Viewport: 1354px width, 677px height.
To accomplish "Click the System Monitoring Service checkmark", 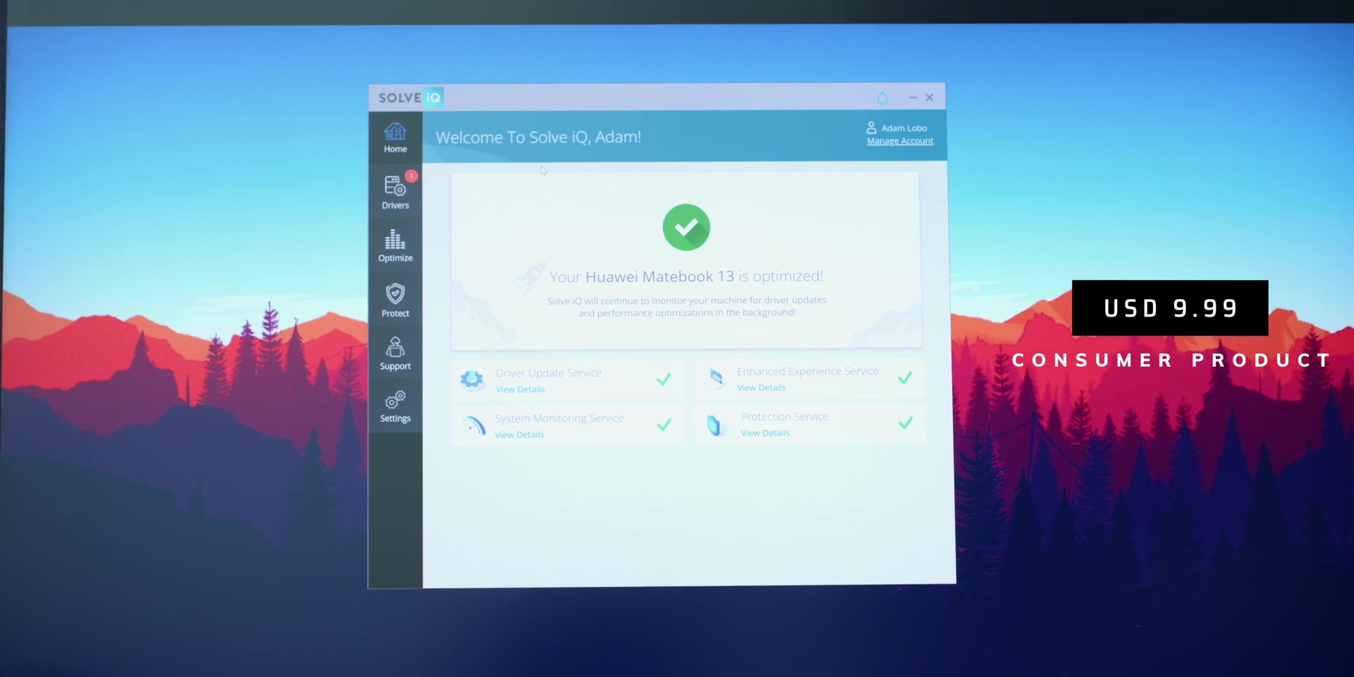I will tap(664, 425).
